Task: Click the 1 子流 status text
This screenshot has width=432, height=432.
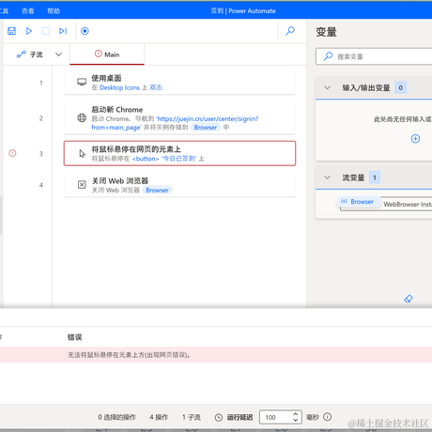Action: click(192, 417)
